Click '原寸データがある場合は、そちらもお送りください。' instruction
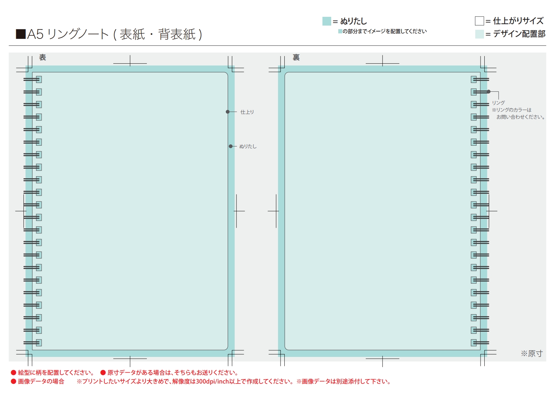Screen dimensions: 555x393 click(x=173, y=373)
